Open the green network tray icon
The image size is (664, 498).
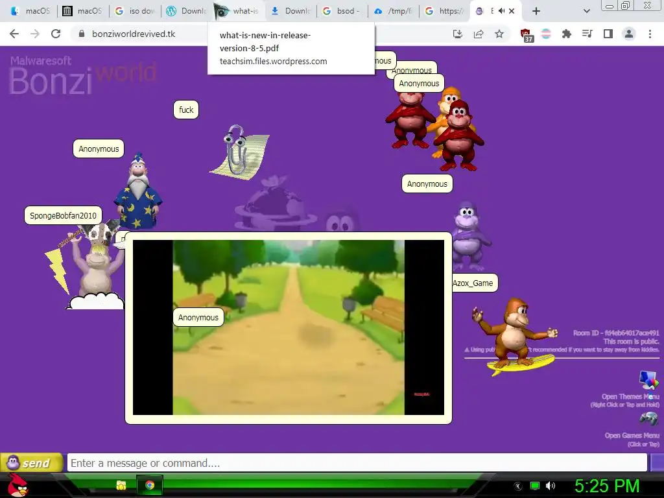pos(535,486)
